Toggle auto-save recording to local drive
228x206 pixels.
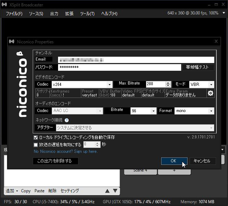36,137
